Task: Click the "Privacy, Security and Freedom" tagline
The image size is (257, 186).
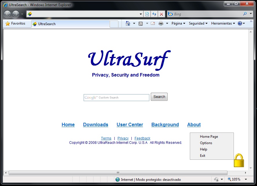Action: click(126, 75)
